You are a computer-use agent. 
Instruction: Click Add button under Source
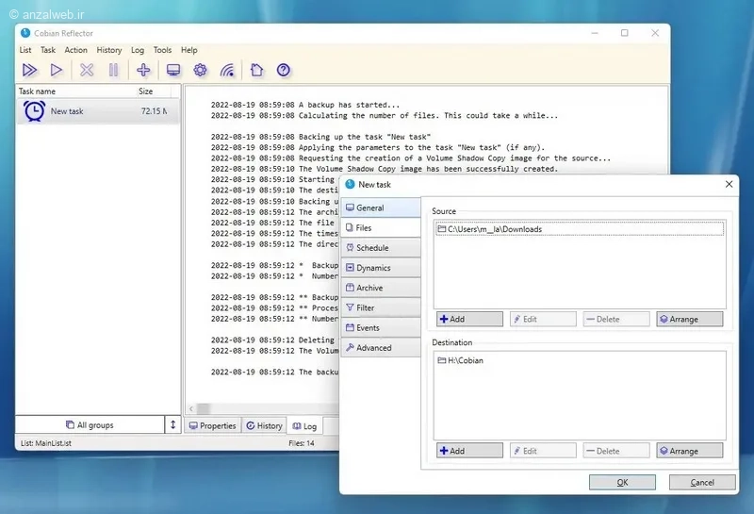tap(469, 319)
